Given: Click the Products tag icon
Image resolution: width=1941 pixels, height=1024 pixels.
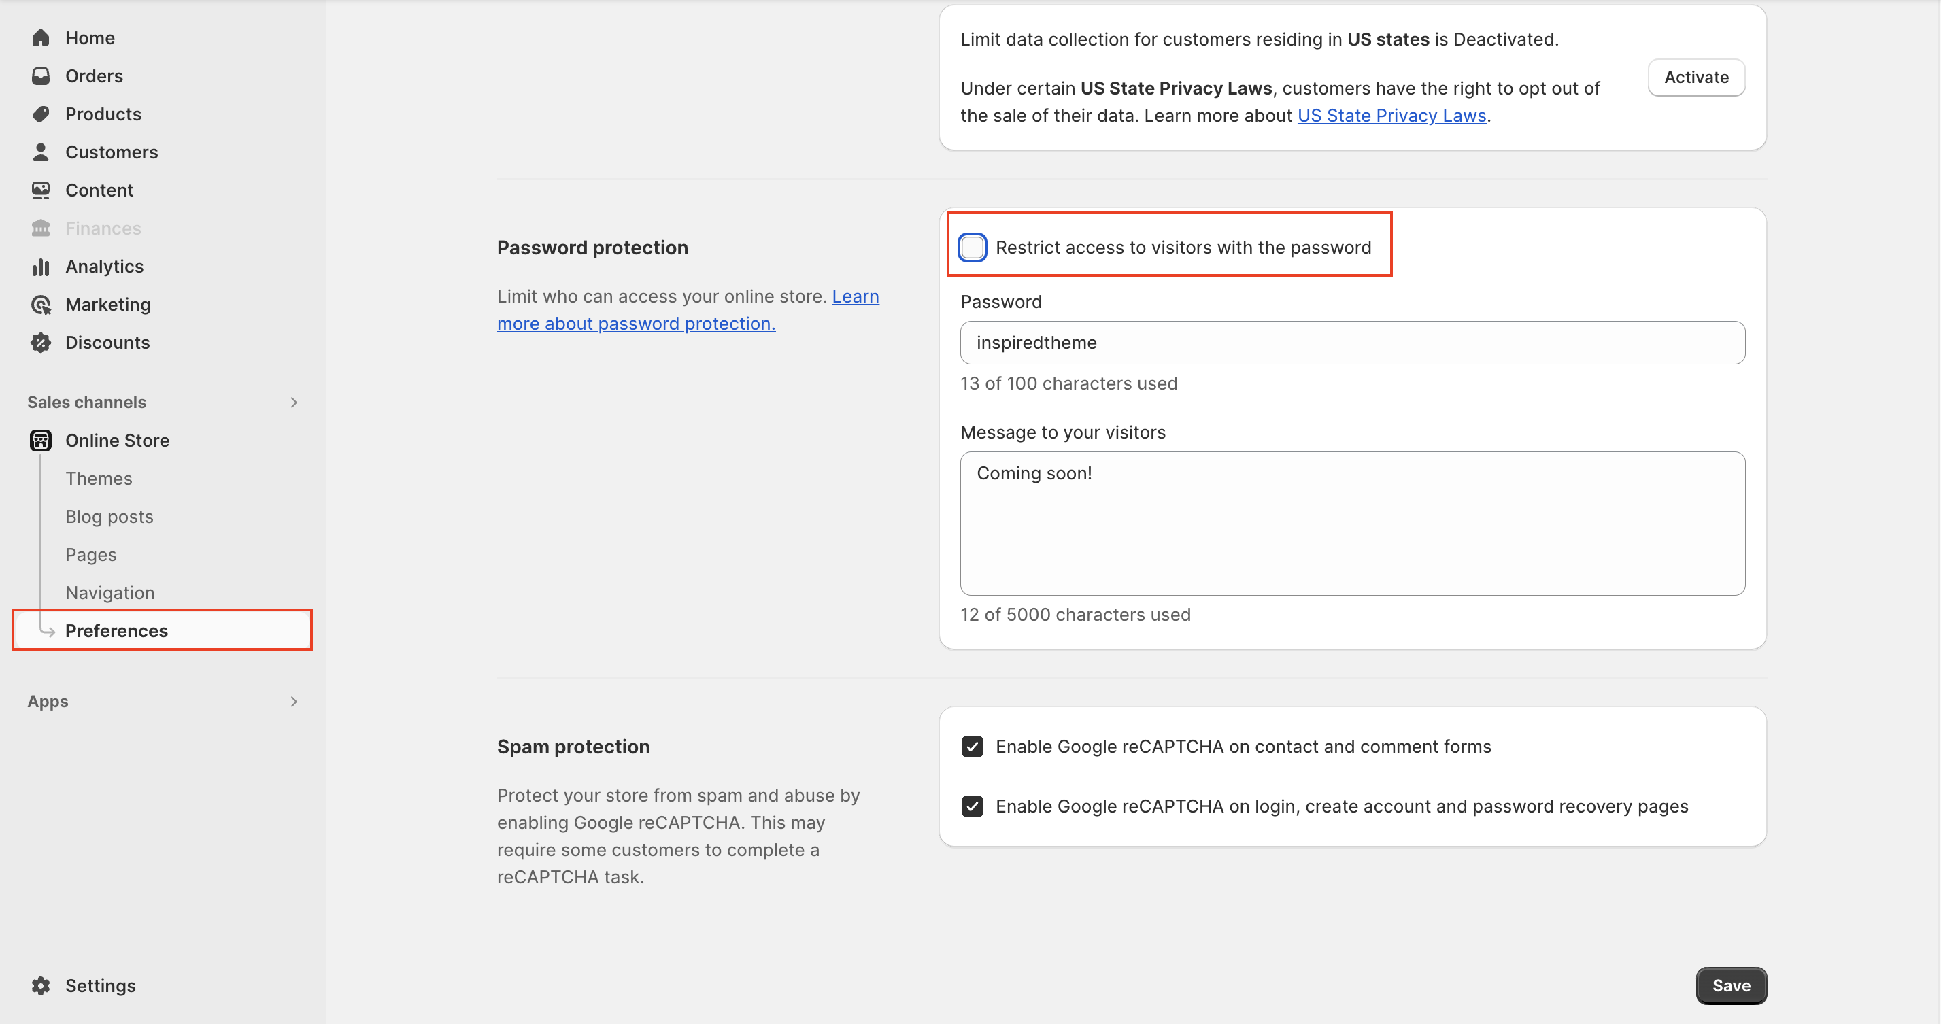Looking at the screenshot, I should click(x=41, y=114).
